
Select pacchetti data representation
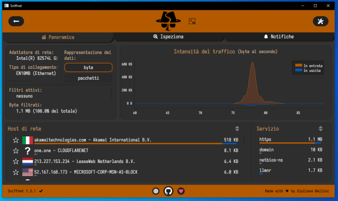[88, 78]
